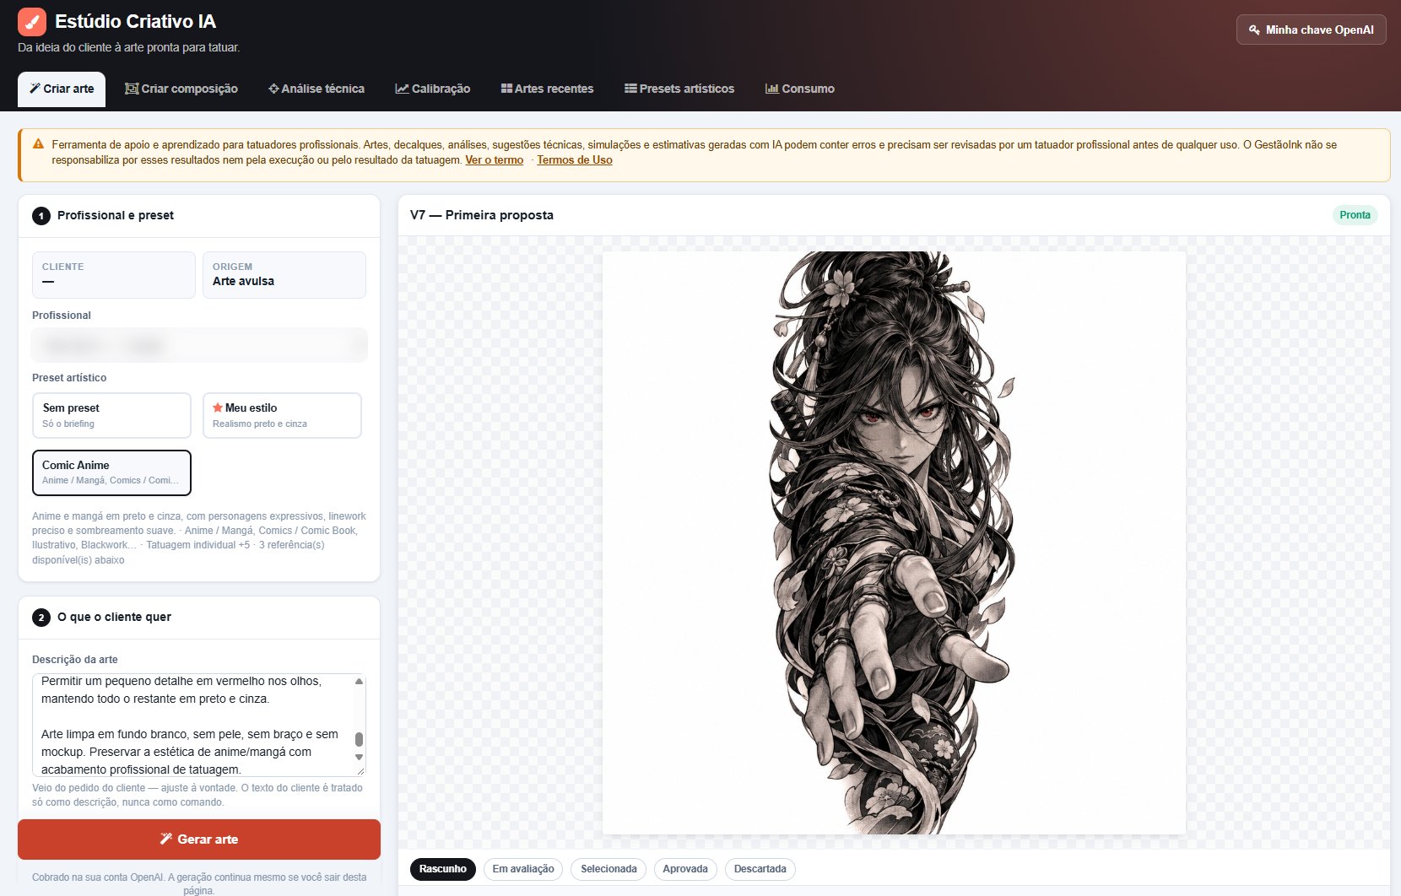Mark the art as Descartada
The width and height of the screenshot is (1401, 896).
pyautogui.click(x=760, y=869)
